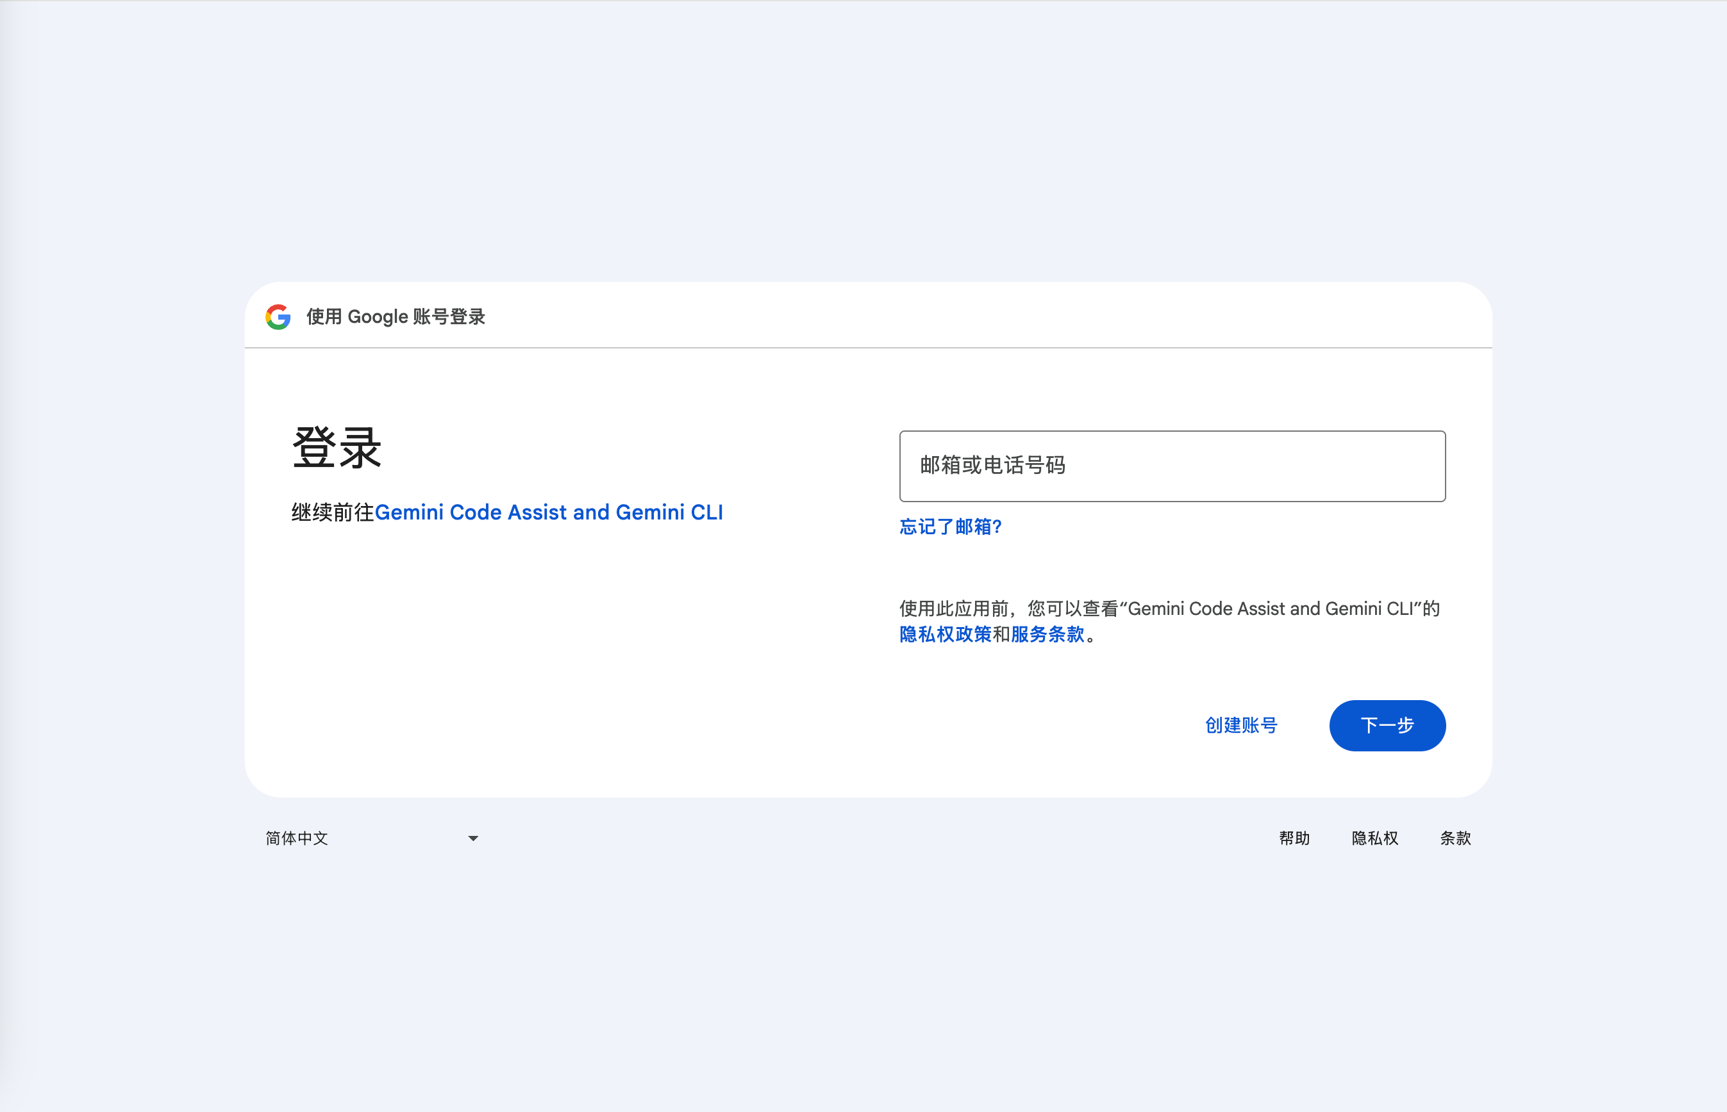The width and height of the screenshot is (1727, 1112).
Task: Open the Gemini Code Assist and Gemini CLI link
Action: pyautogui.click(x=549, y=512)
